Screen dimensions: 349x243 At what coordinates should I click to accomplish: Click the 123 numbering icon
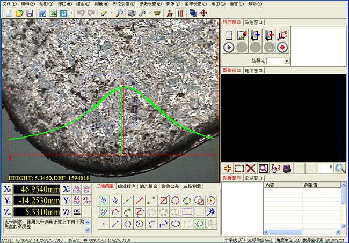point(275,168)
